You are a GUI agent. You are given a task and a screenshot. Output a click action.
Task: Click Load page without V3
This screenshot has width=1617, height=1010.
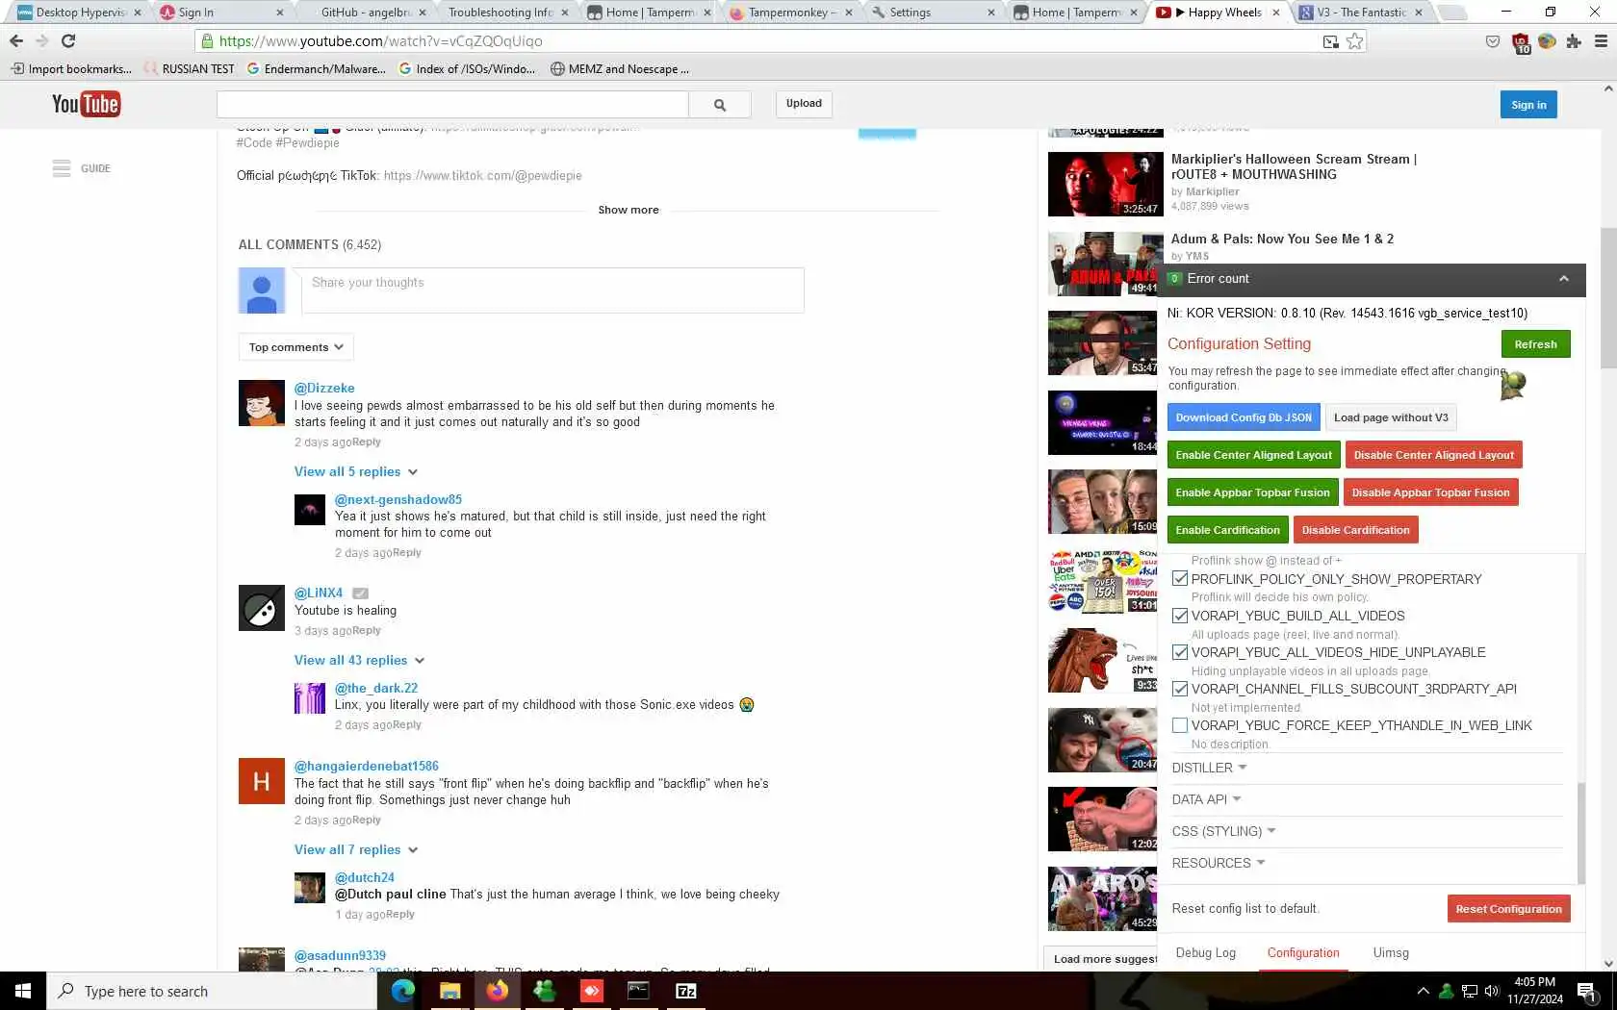[x=1391, y=417]
